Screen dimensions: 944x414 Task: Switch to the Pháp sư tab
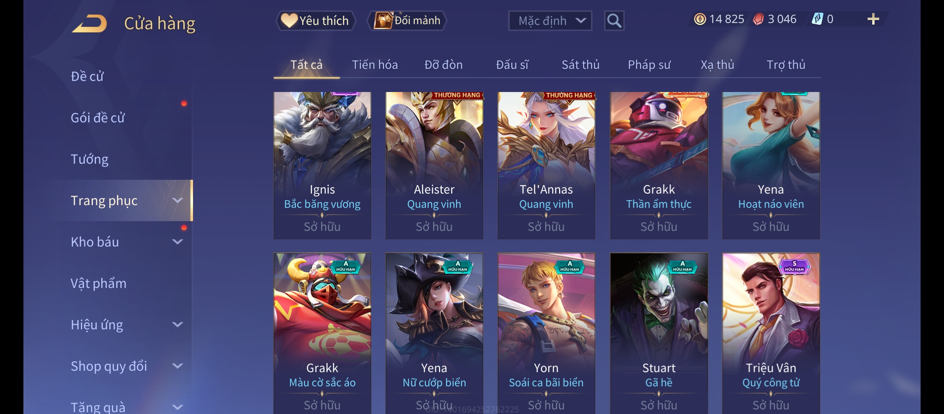[x=649, y=65]
